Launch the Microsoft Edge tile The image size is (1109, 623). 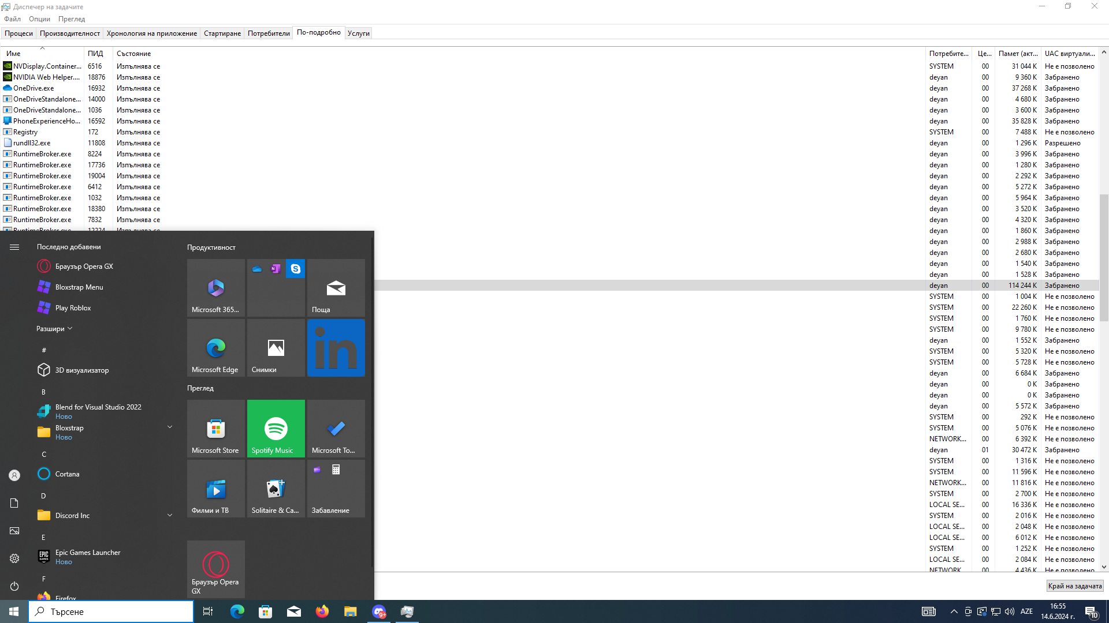pyautogui.click(x=215, y=347)
